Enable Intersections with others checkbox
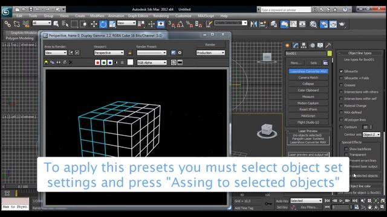This screenshot has width=387, height=217. tap(341, 92)
